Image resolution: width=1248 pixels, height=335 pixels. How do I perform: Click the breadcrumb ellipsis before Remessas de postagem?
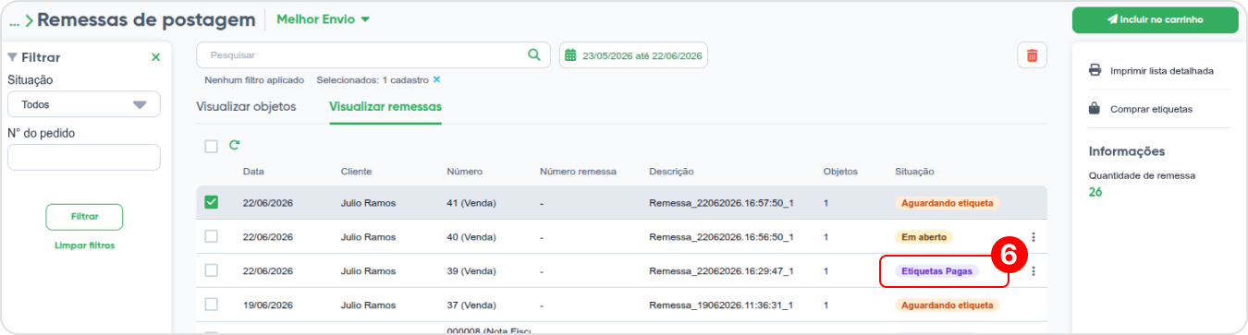14,20
